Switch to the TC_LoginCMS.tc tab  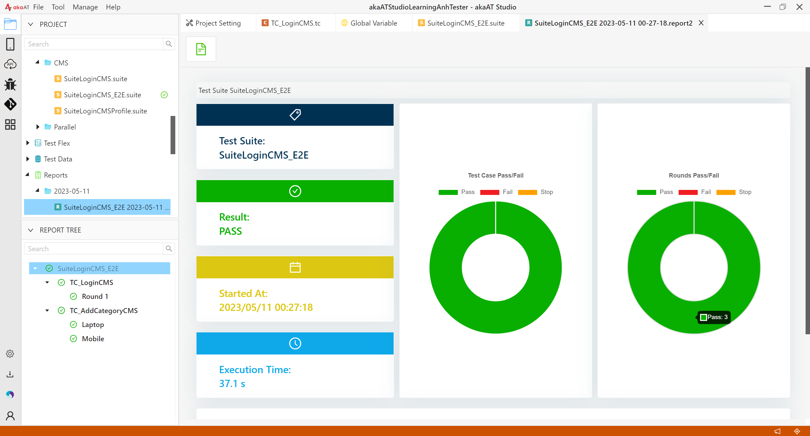click(x=291, y=23)
